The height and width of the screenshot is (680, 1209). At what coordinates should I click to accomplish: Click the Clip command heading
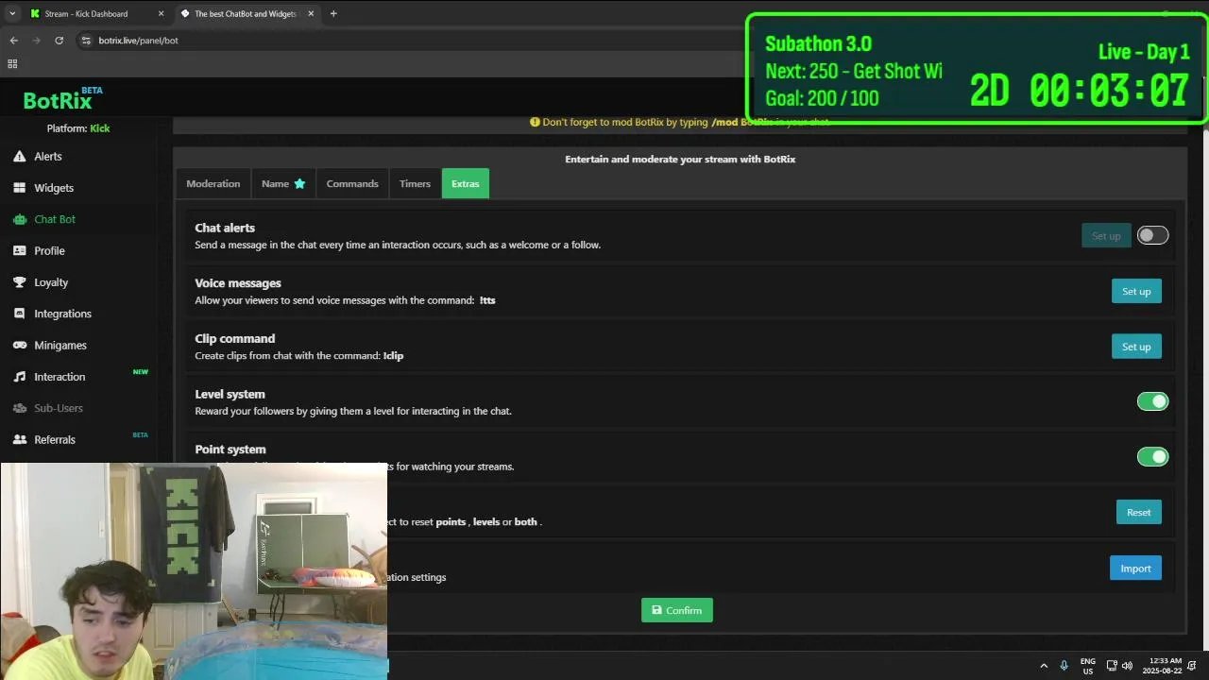tap(235, 338)
